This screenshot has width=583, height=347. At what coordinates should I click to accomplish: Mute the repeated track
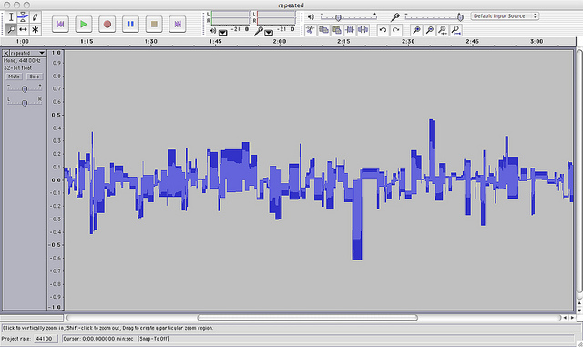[x=15, y=77]
